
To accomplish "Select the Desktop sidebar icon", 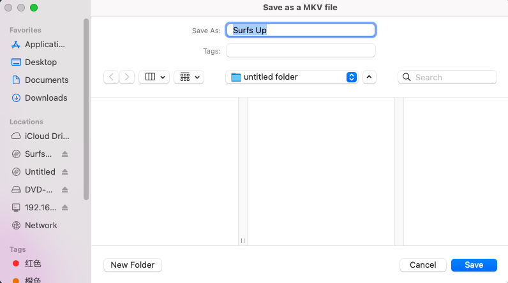I will point(16,62).
